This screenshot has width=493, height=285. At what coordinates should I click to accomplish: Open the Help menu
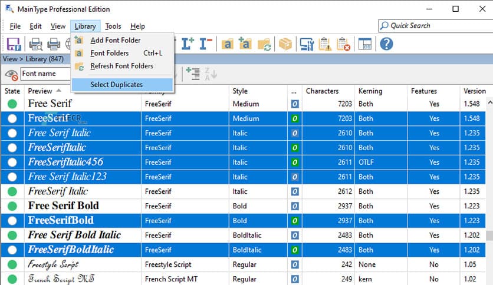click(137, 26)
